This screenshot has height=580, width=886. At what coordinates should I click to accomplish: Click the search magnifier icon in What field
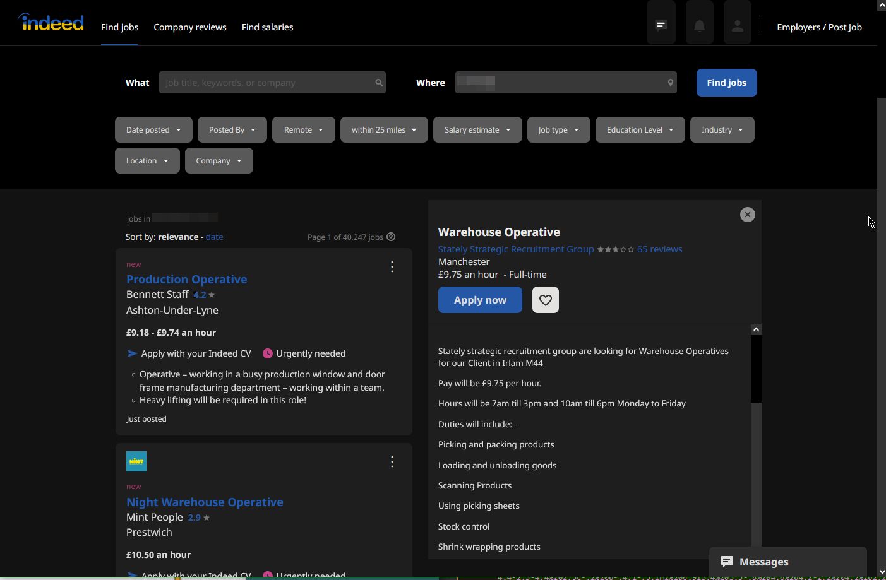click(x=379, y=83)
